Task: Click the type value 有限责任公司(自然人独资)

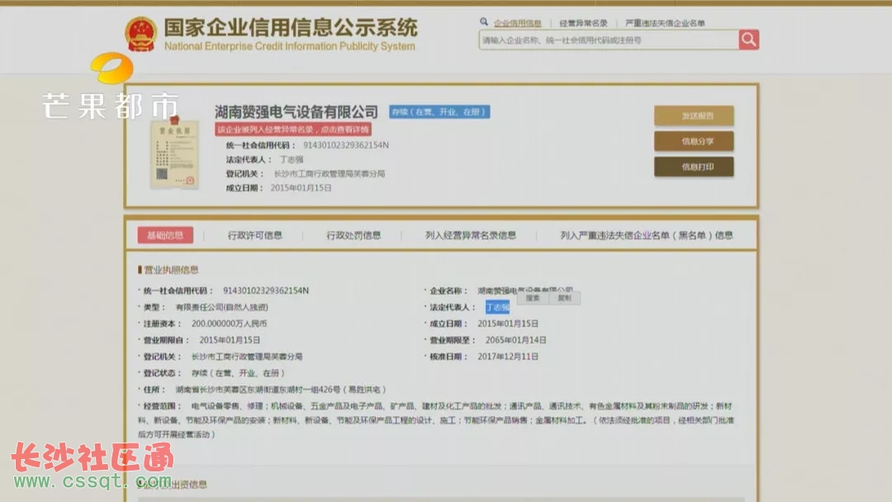Action: click(222, 307)
